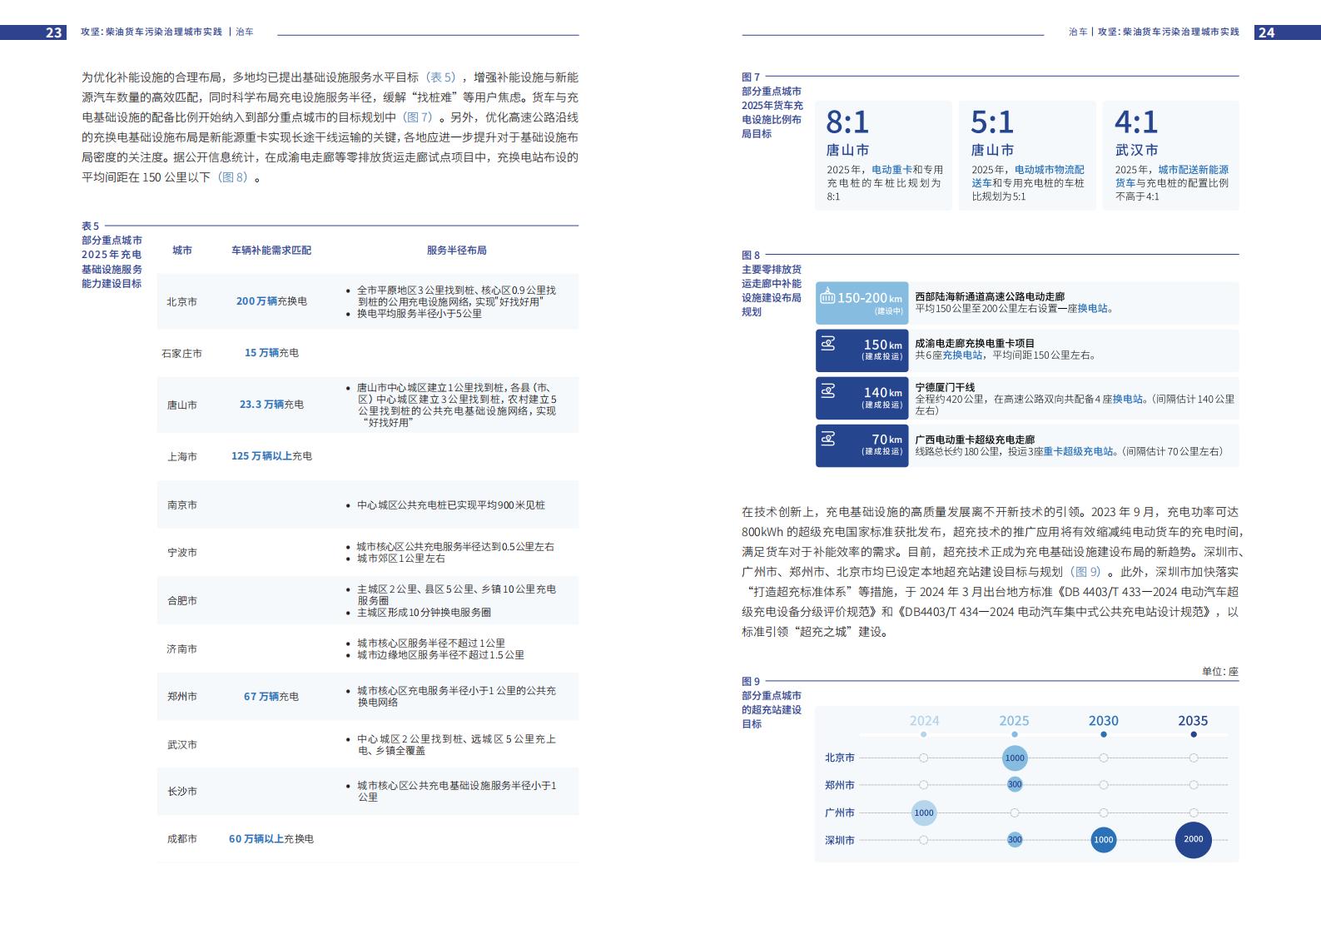Viewport: 1321px width, 934px height.
Task: Click 成渝电走廊充换电重卡项目 title
Action: (x=975, y=343)
